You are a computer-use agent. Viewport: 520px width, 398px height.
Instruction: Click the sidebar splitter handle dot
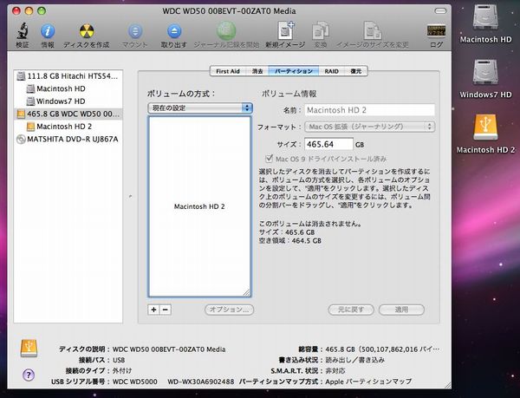[130, 196]
